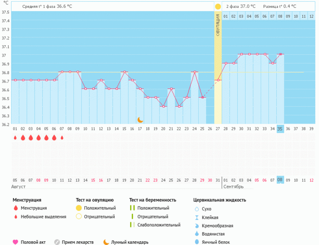Image resolution: width=319 pixels, height=245 pixels.
Task: Click the yellow ovulation circle above the chart
Action: (x=218, y=7)
